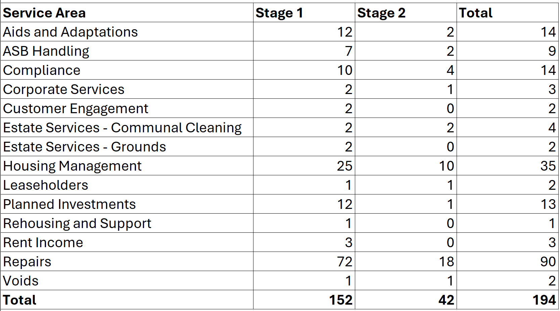Screen dimensions: 560x311
Task: Select the Estate Services - Grounds cell
Action: [x=85, y=147]
